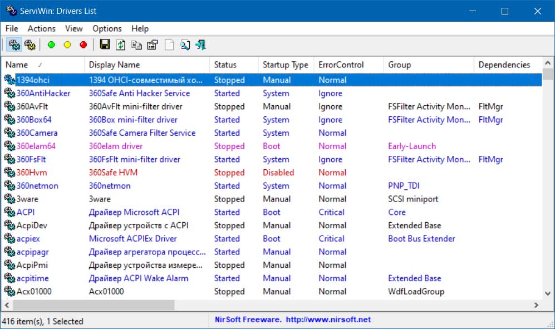The image size is (555, 329).
Task: Sort by the Name column header
Action: pos(43,65)
